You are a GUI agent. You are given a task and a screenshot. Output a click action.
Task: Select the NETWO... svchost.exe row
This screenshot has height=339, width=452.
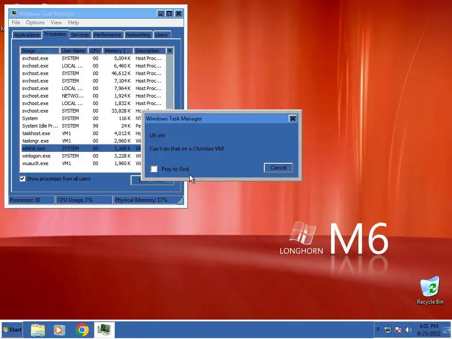(x=93, y=96)
